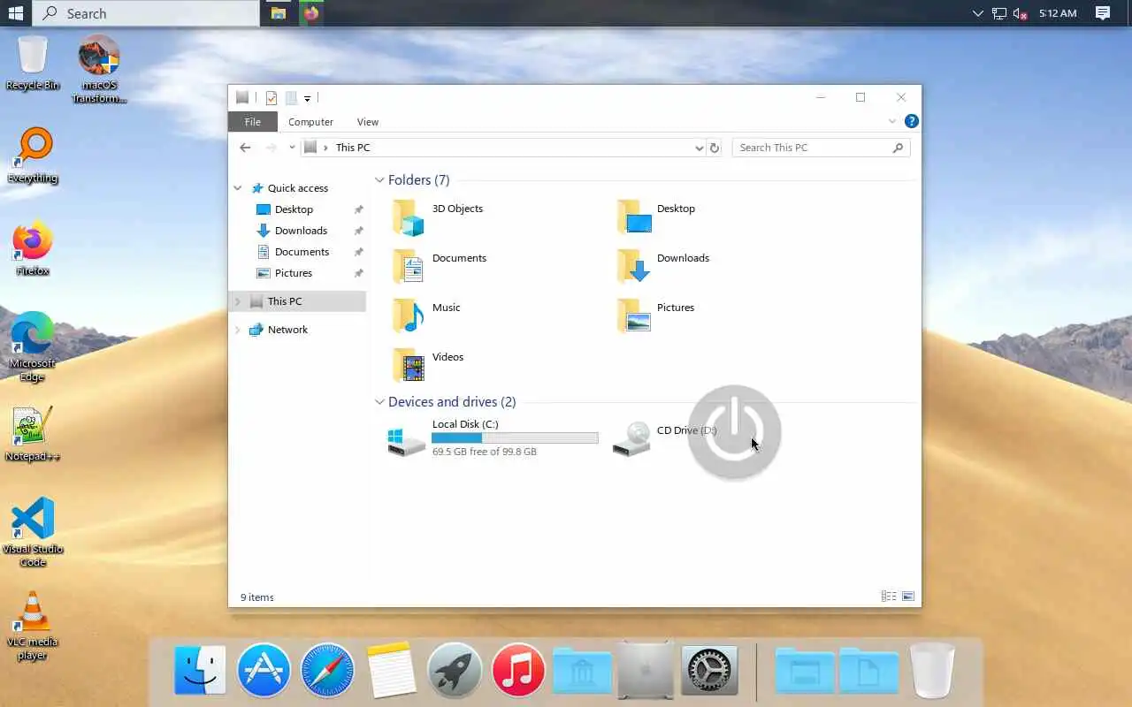Open System Preferences gear in dock
This screenshot has width=1132, height=707.
click(x=709, y=671)
